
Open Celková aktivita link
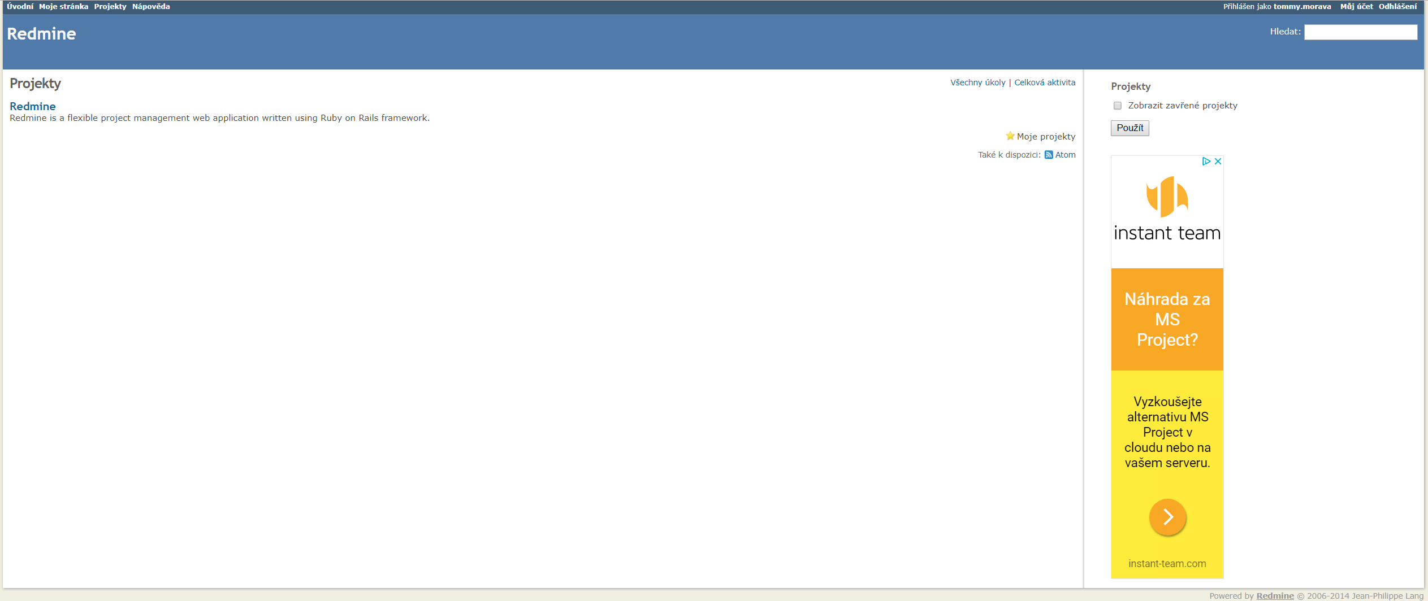(1045, 82)
